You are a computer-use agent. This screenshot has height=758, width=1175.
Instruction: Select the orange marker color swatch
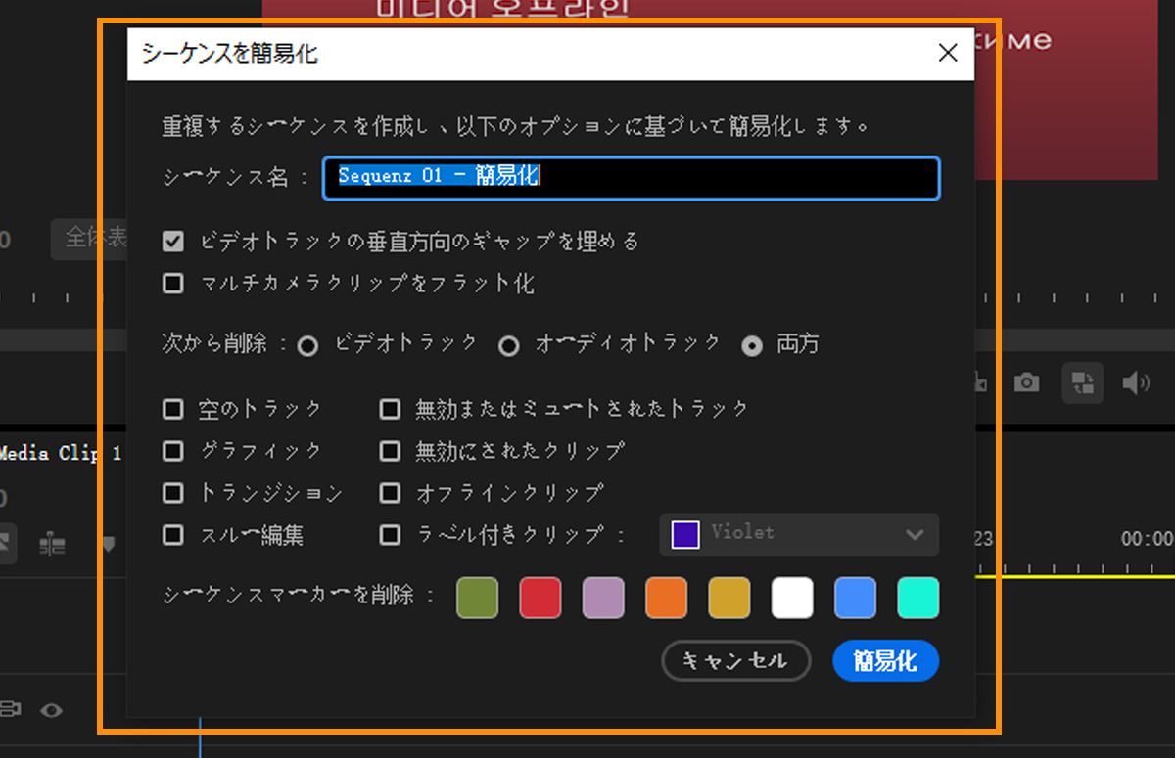666,598
